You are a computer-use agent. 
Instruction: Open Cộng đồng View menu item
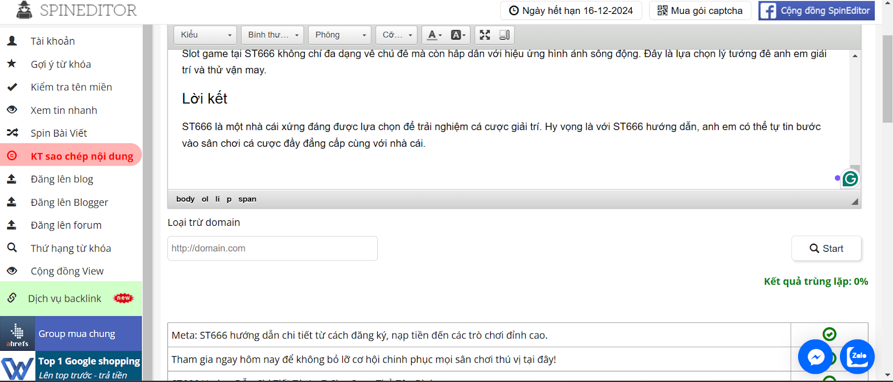(x=67, y=271)
